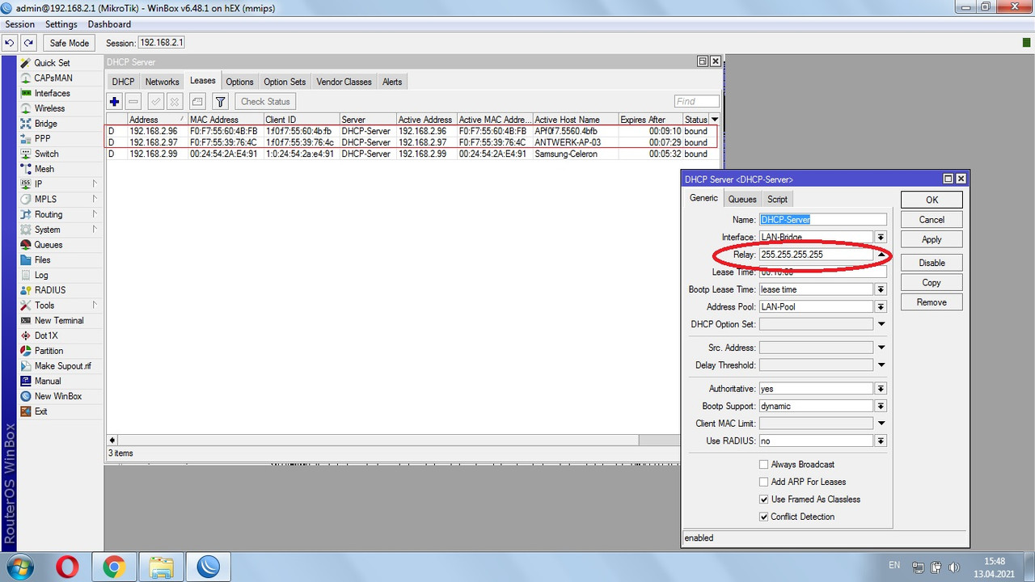Click the Check Status button
Image resolution: width=1035 pixels, height=582 pixels.
click(265, 101)
